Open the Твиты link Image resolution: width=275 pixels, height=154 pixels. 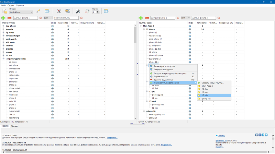[221, 136]
